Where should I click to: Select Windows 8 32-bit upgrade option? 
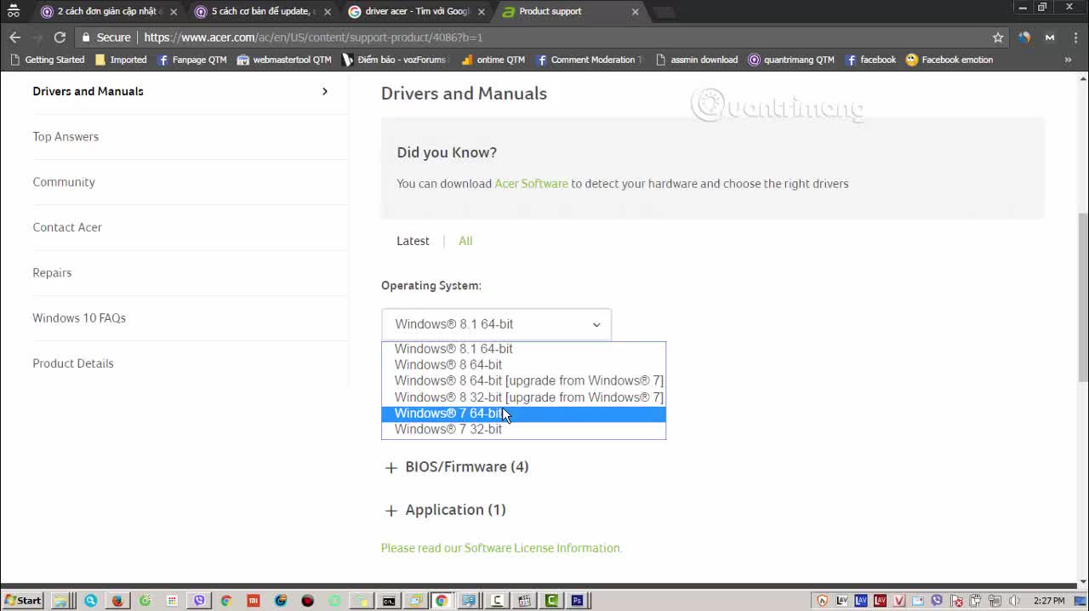coord(523,397)
